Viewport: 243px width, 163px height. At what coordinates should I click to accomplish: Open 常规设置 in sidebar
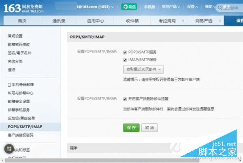click(15, 36)
